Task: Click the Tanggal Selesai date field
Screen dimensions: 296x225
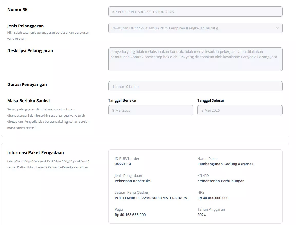Action: tap(240, 110)
